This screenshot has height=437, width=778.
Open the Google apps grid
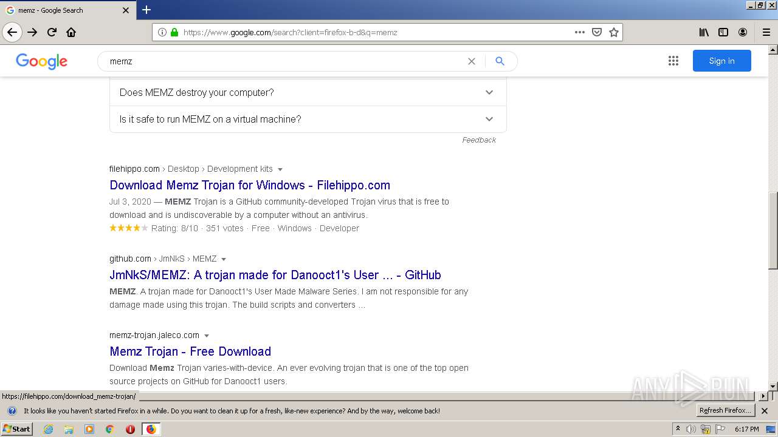[673, 61]
